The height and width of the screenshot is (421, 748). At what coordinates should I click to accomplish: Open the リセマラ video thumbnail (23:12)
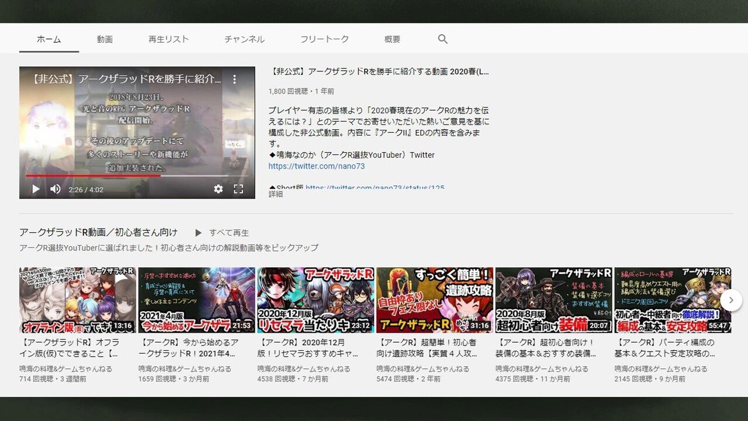coord(316,300)
